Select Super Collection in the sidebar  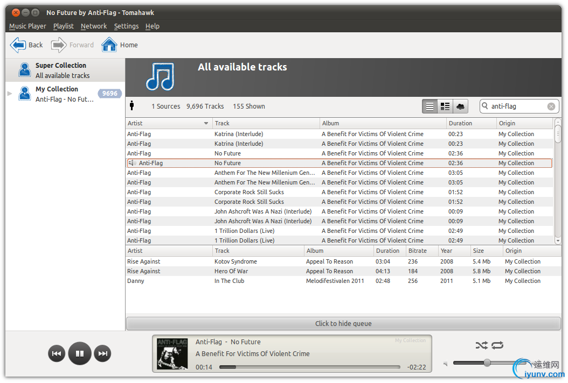(60, 70)
